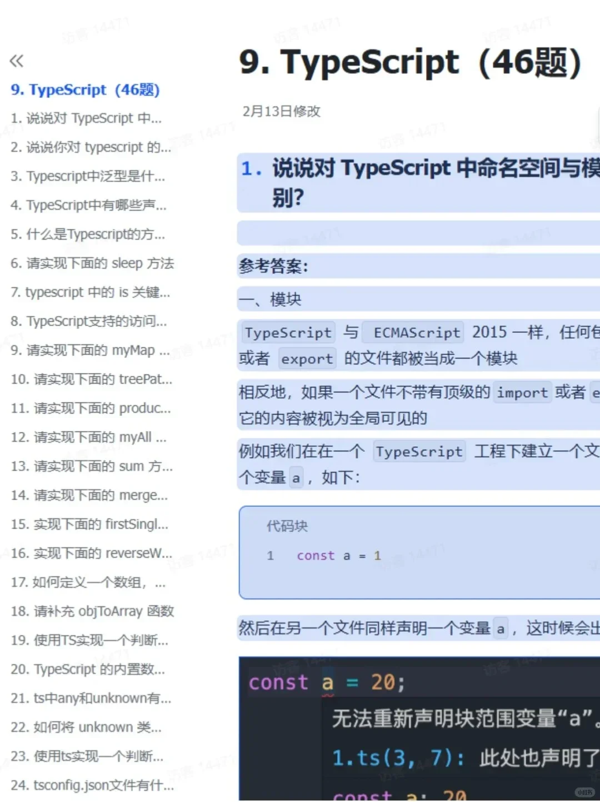Select question 13 about the sum method

coord(92,467)
